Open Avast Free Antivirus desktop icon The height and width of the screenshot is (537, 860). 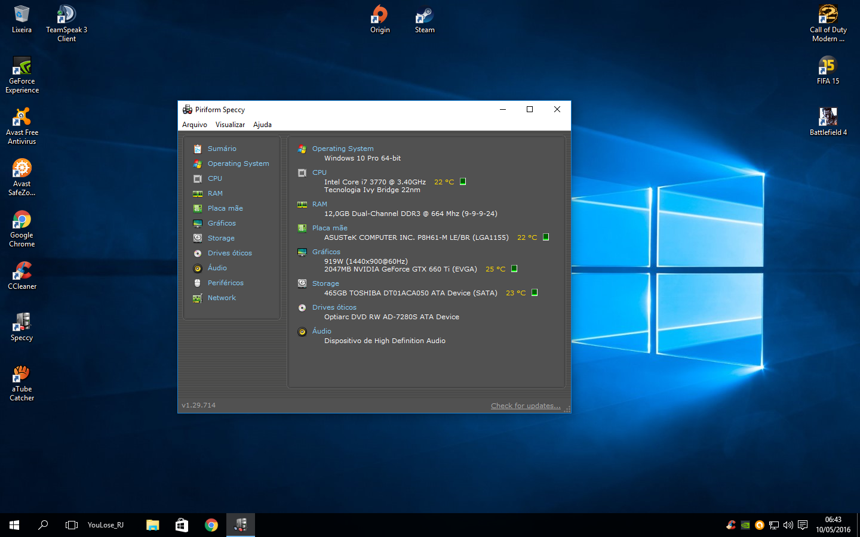[x=22, y=126]
